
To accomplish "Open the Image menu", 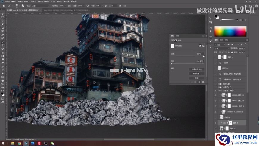I will click(20, 1).
